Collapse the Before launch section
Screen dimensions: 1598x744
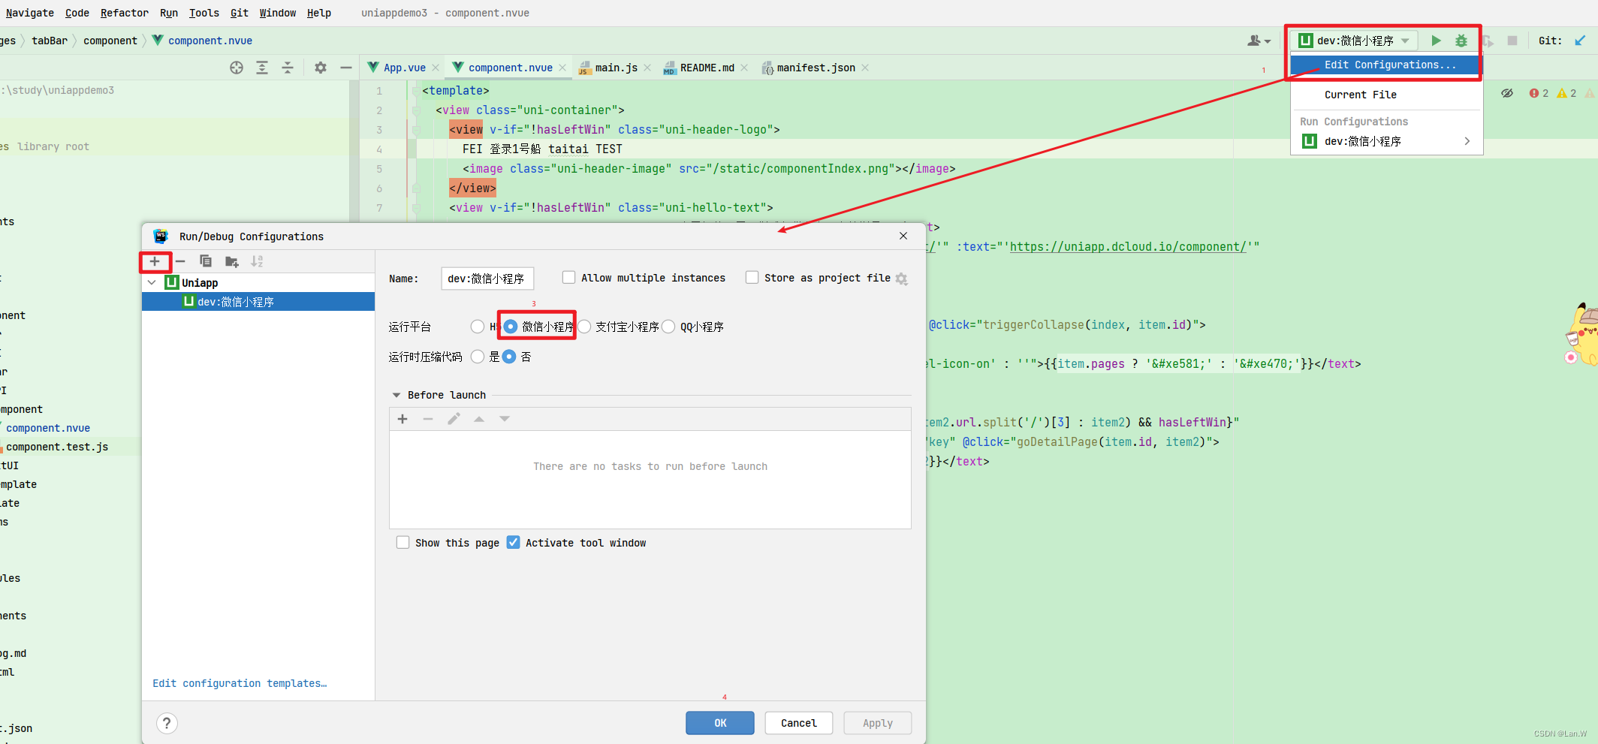[396, 395]
